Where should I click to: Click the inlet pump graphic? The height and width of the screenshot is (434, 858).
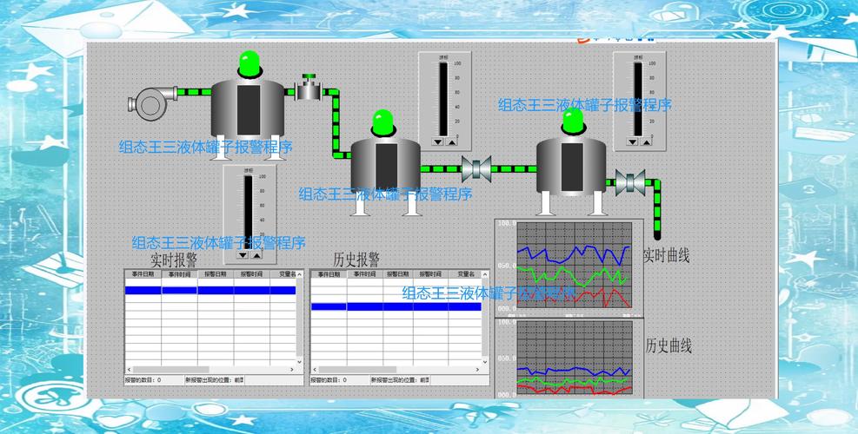[x=152, y=103]
